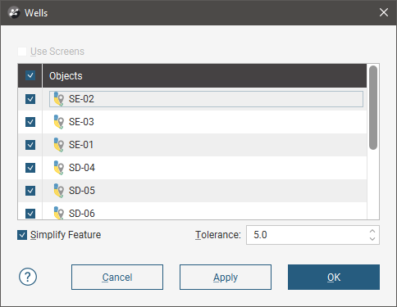Screen dimensions: 397x307
Task: Click the SD-06 well icon
Action: click(59, 213)
